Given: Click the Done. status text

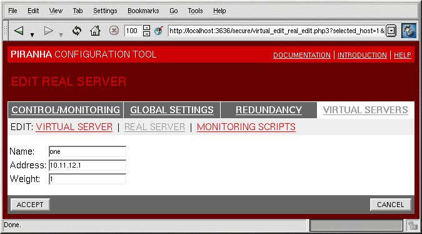Looking at the screenshot, I should click(13, 225).
